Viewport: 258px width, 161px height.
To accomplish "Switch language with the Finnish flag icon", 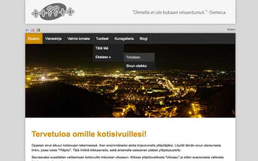I will coord(27,30).
